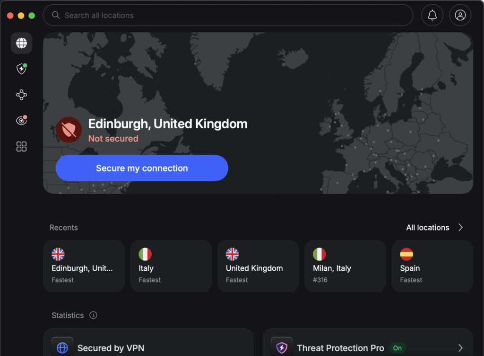Click the Search all locations field
The width and height of the screenshot is (484, 356).
(228, 15)
